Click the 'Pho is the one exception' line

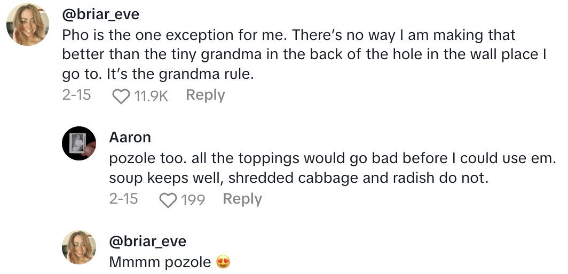tap(288, 36)
